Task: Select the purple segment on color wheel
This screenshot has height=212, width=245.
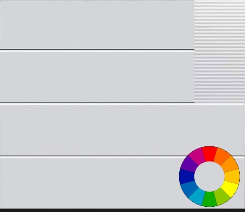Action: (189, 164)
